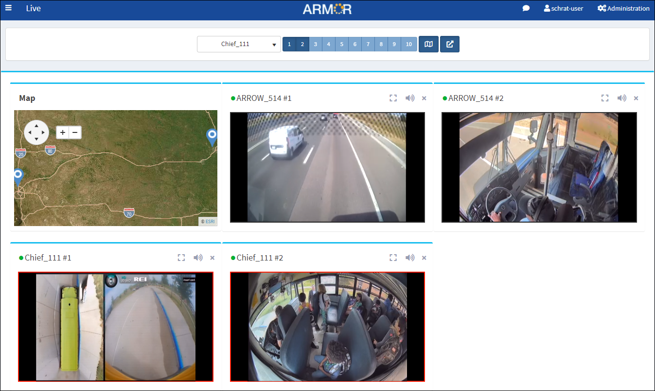The image size is (655, 391).
Task: Select camera channel 3
Action: [x=315, y=44]
